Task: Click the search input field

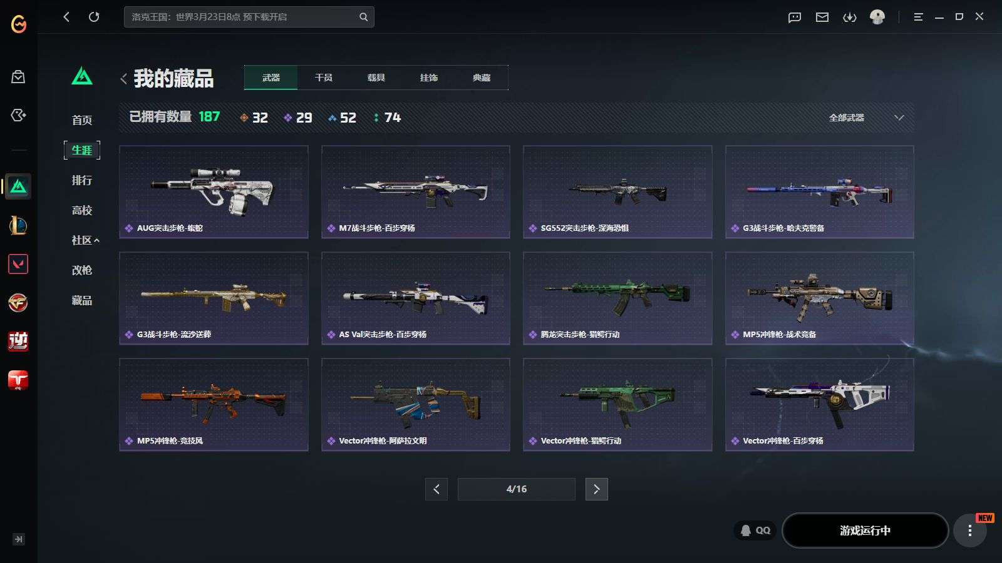Action: coord(241,17)
